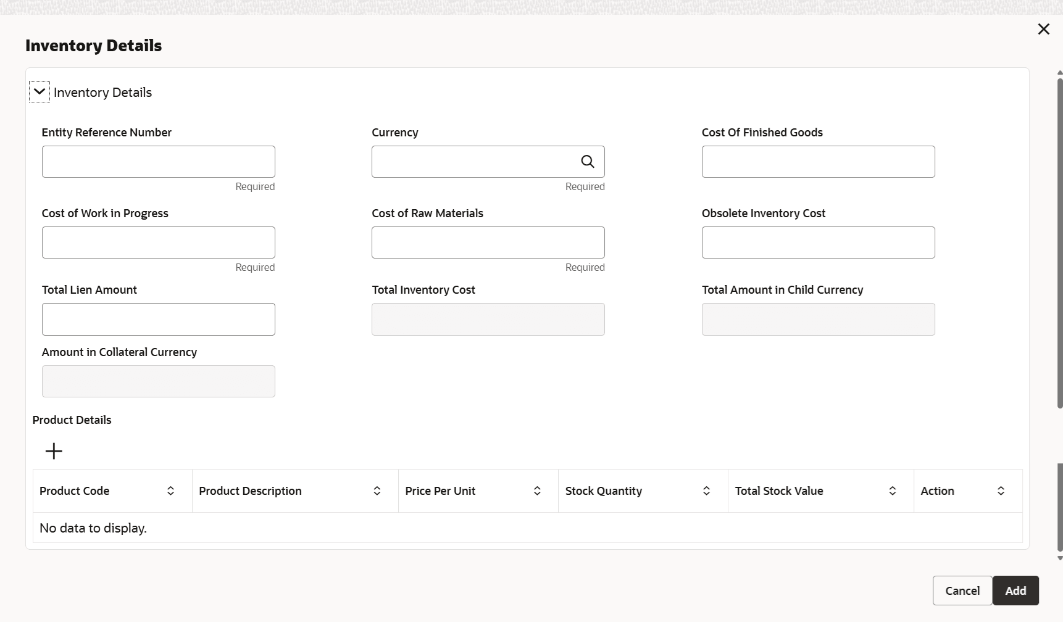Sort by Stock Quantity column arrows
The width and height of the screenshot is (1063, 622).
click(x=706, y=491)
